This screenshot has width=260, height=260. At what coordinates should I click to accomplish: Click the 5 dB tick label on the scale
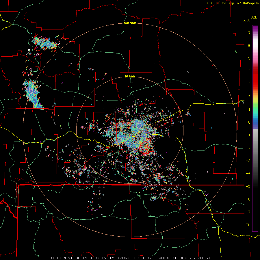[249, 58]
